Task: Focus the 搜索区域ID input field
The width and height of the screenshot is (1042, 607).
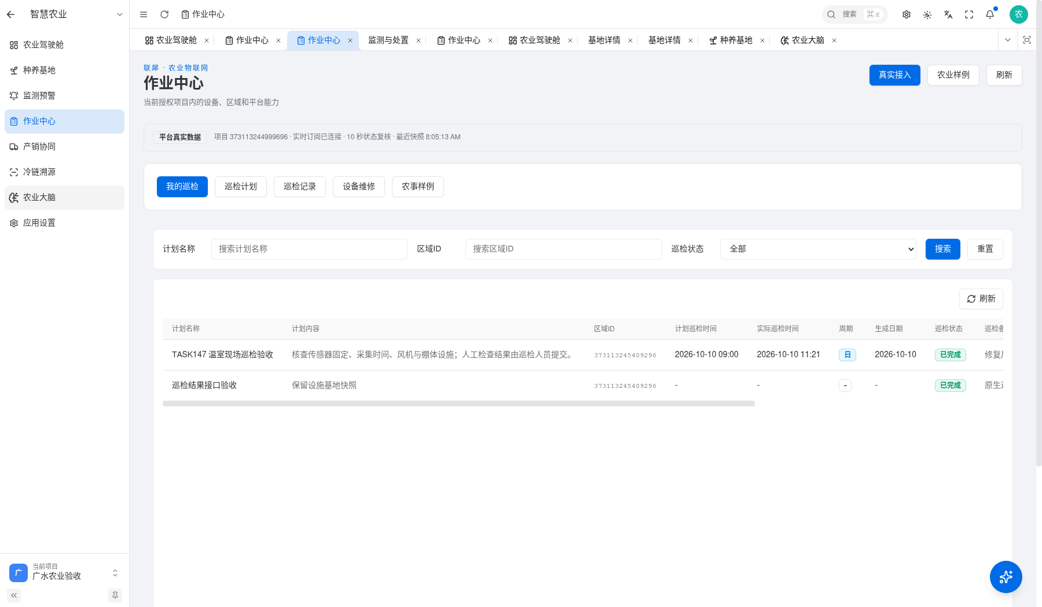Action: point(564,249)
